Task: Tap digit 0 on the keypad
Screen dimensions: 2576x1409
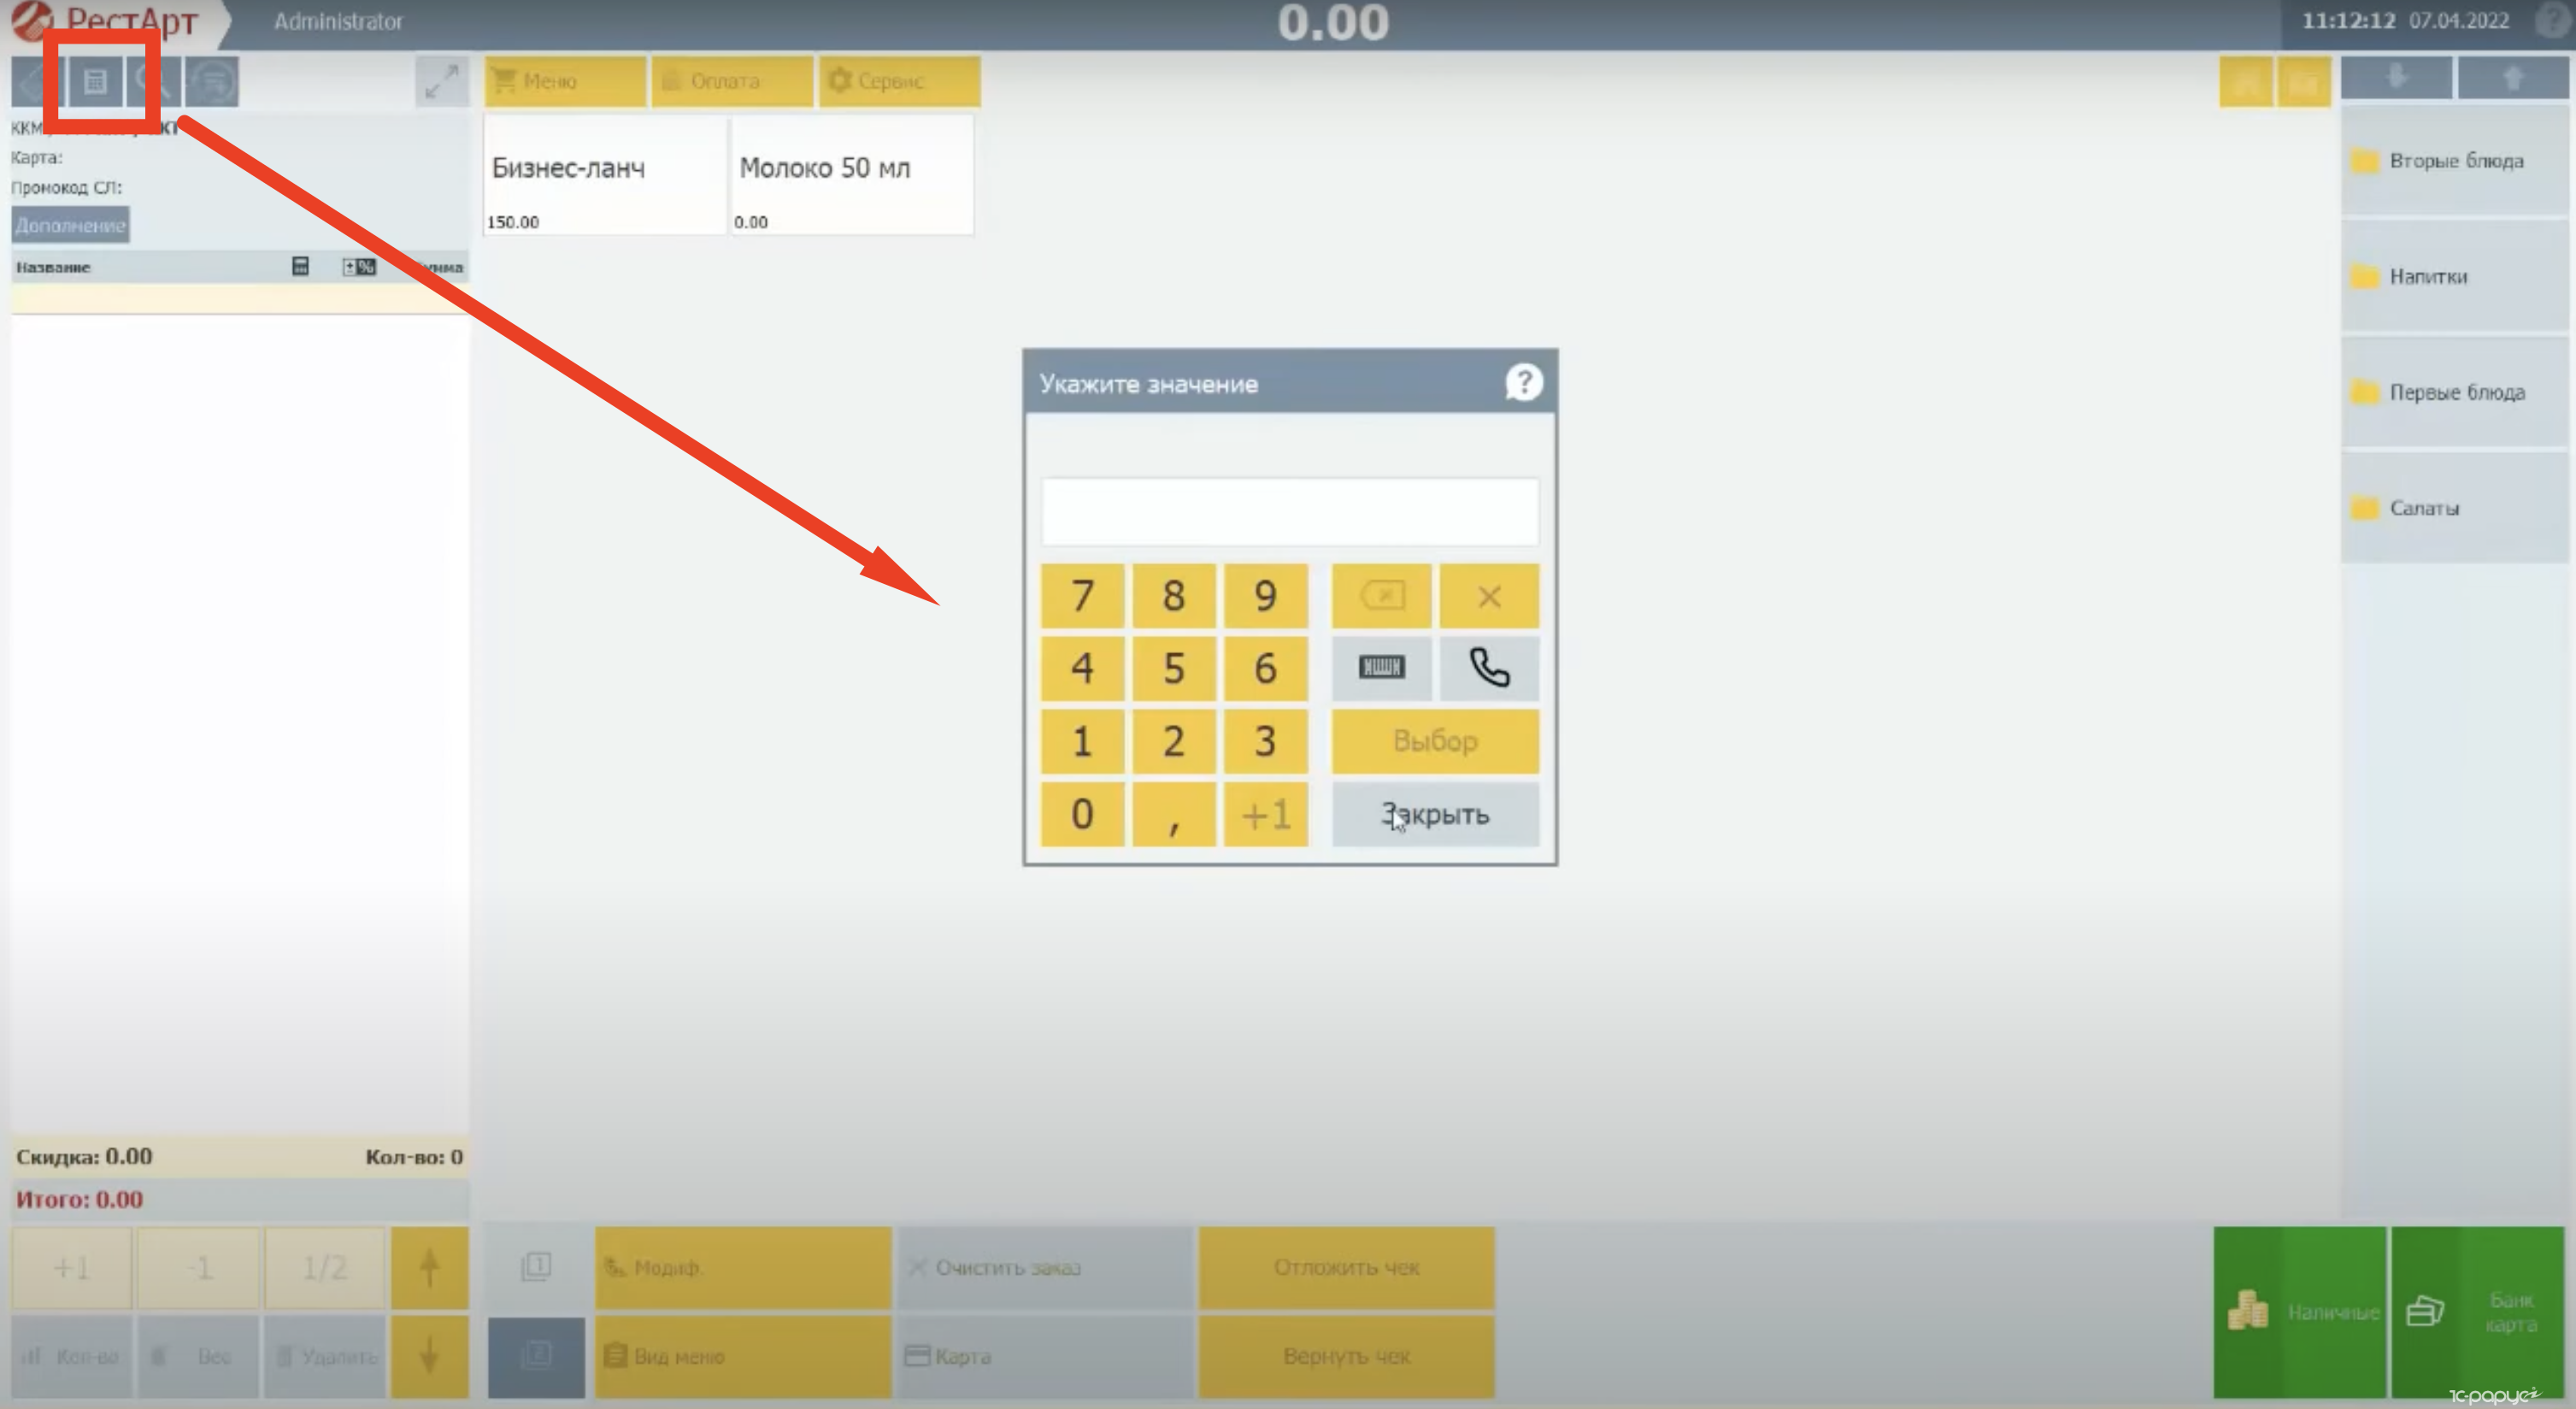Action: pyautogui.click(x=1082, y=814)
